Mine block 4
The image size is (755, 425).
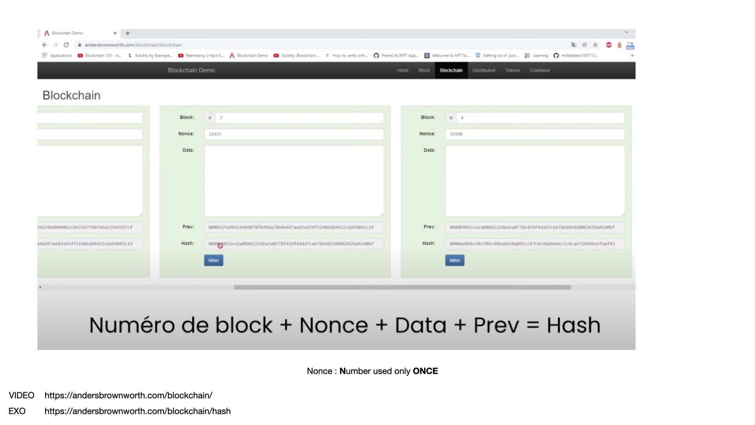[455, 261]
